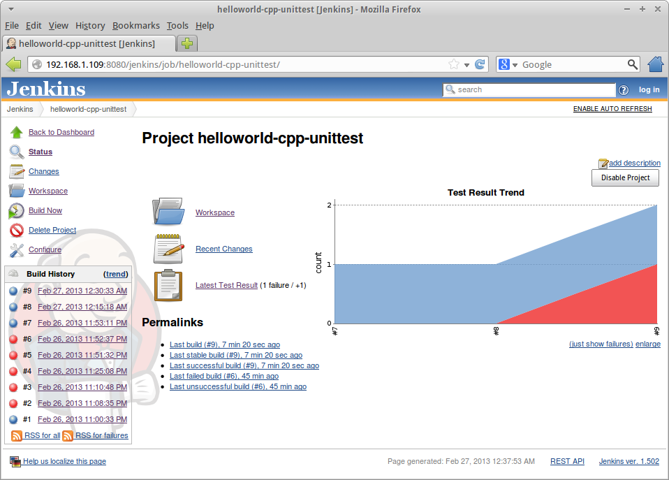Click the Firefox home icon
This screenshot has width=669, height=480.
tap(655, 64)
